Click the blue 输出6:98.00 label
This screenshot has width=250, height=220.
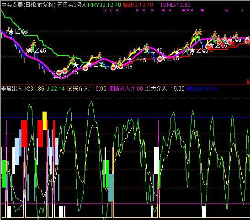(x=202, y=88)
